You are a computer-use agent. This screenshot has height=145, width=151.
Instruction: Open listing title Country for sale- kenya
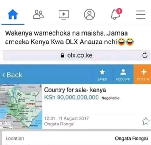pos(75,90)
